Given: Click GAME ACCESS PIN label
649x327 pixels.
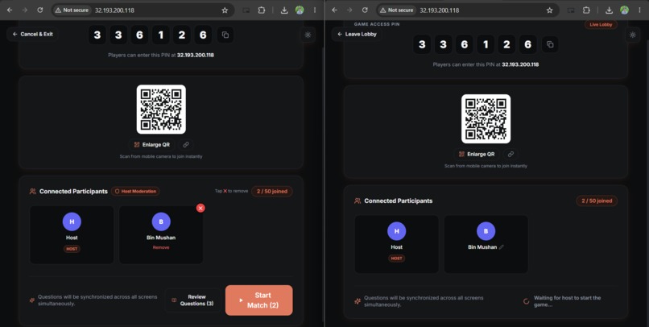Looking at the screenshot, I should coord(377,24).
